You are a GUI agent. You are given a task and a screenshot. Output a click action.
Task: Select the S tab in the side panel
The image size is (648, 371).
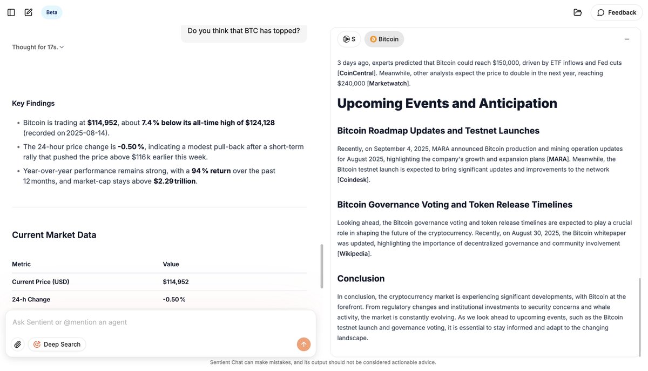tap(349, 39)
